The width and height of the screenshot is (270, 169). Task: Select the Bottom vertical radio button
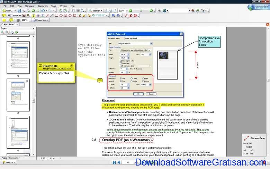(x=143, y=81)
